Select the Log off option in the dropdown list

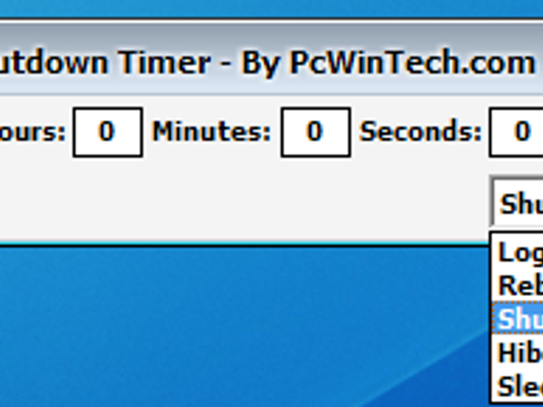(519, 252)
